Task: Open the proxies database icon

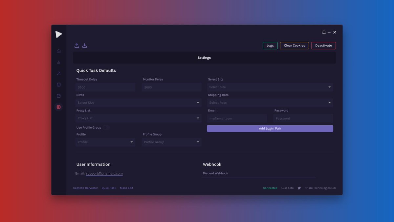Action: pyautogui.click(x=59, y=85)
